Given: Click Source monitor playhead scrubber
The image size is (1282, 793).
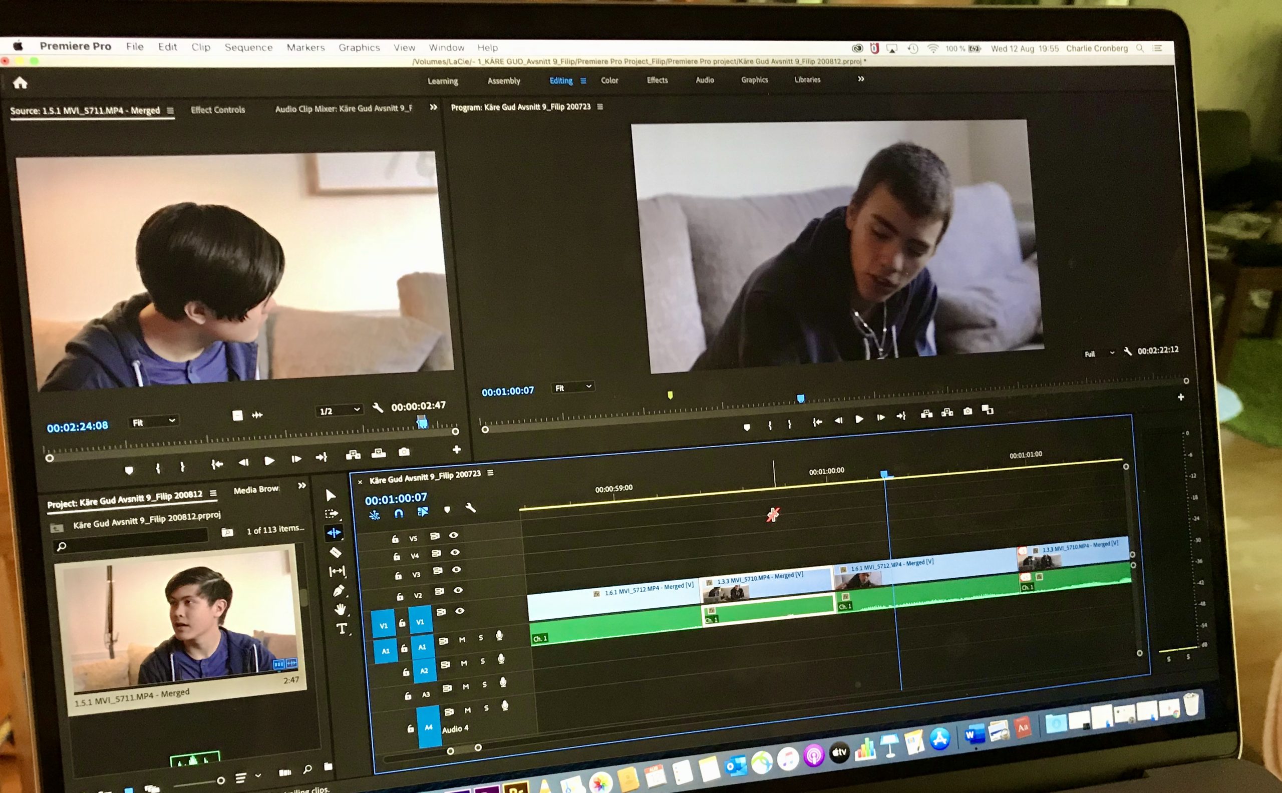Looking at the screenshot, I should (x=422, y=421).
